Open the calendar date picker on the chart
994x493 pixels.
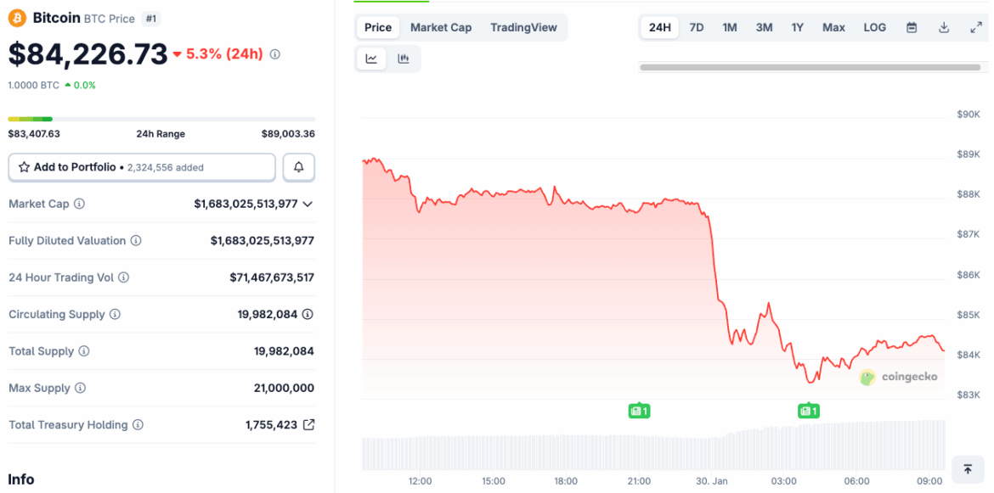[911, 27]
